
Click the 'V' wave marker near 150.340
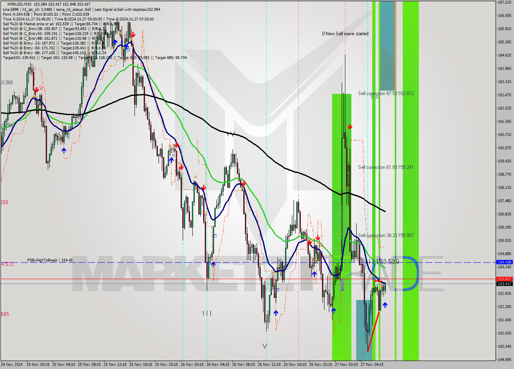265,346
